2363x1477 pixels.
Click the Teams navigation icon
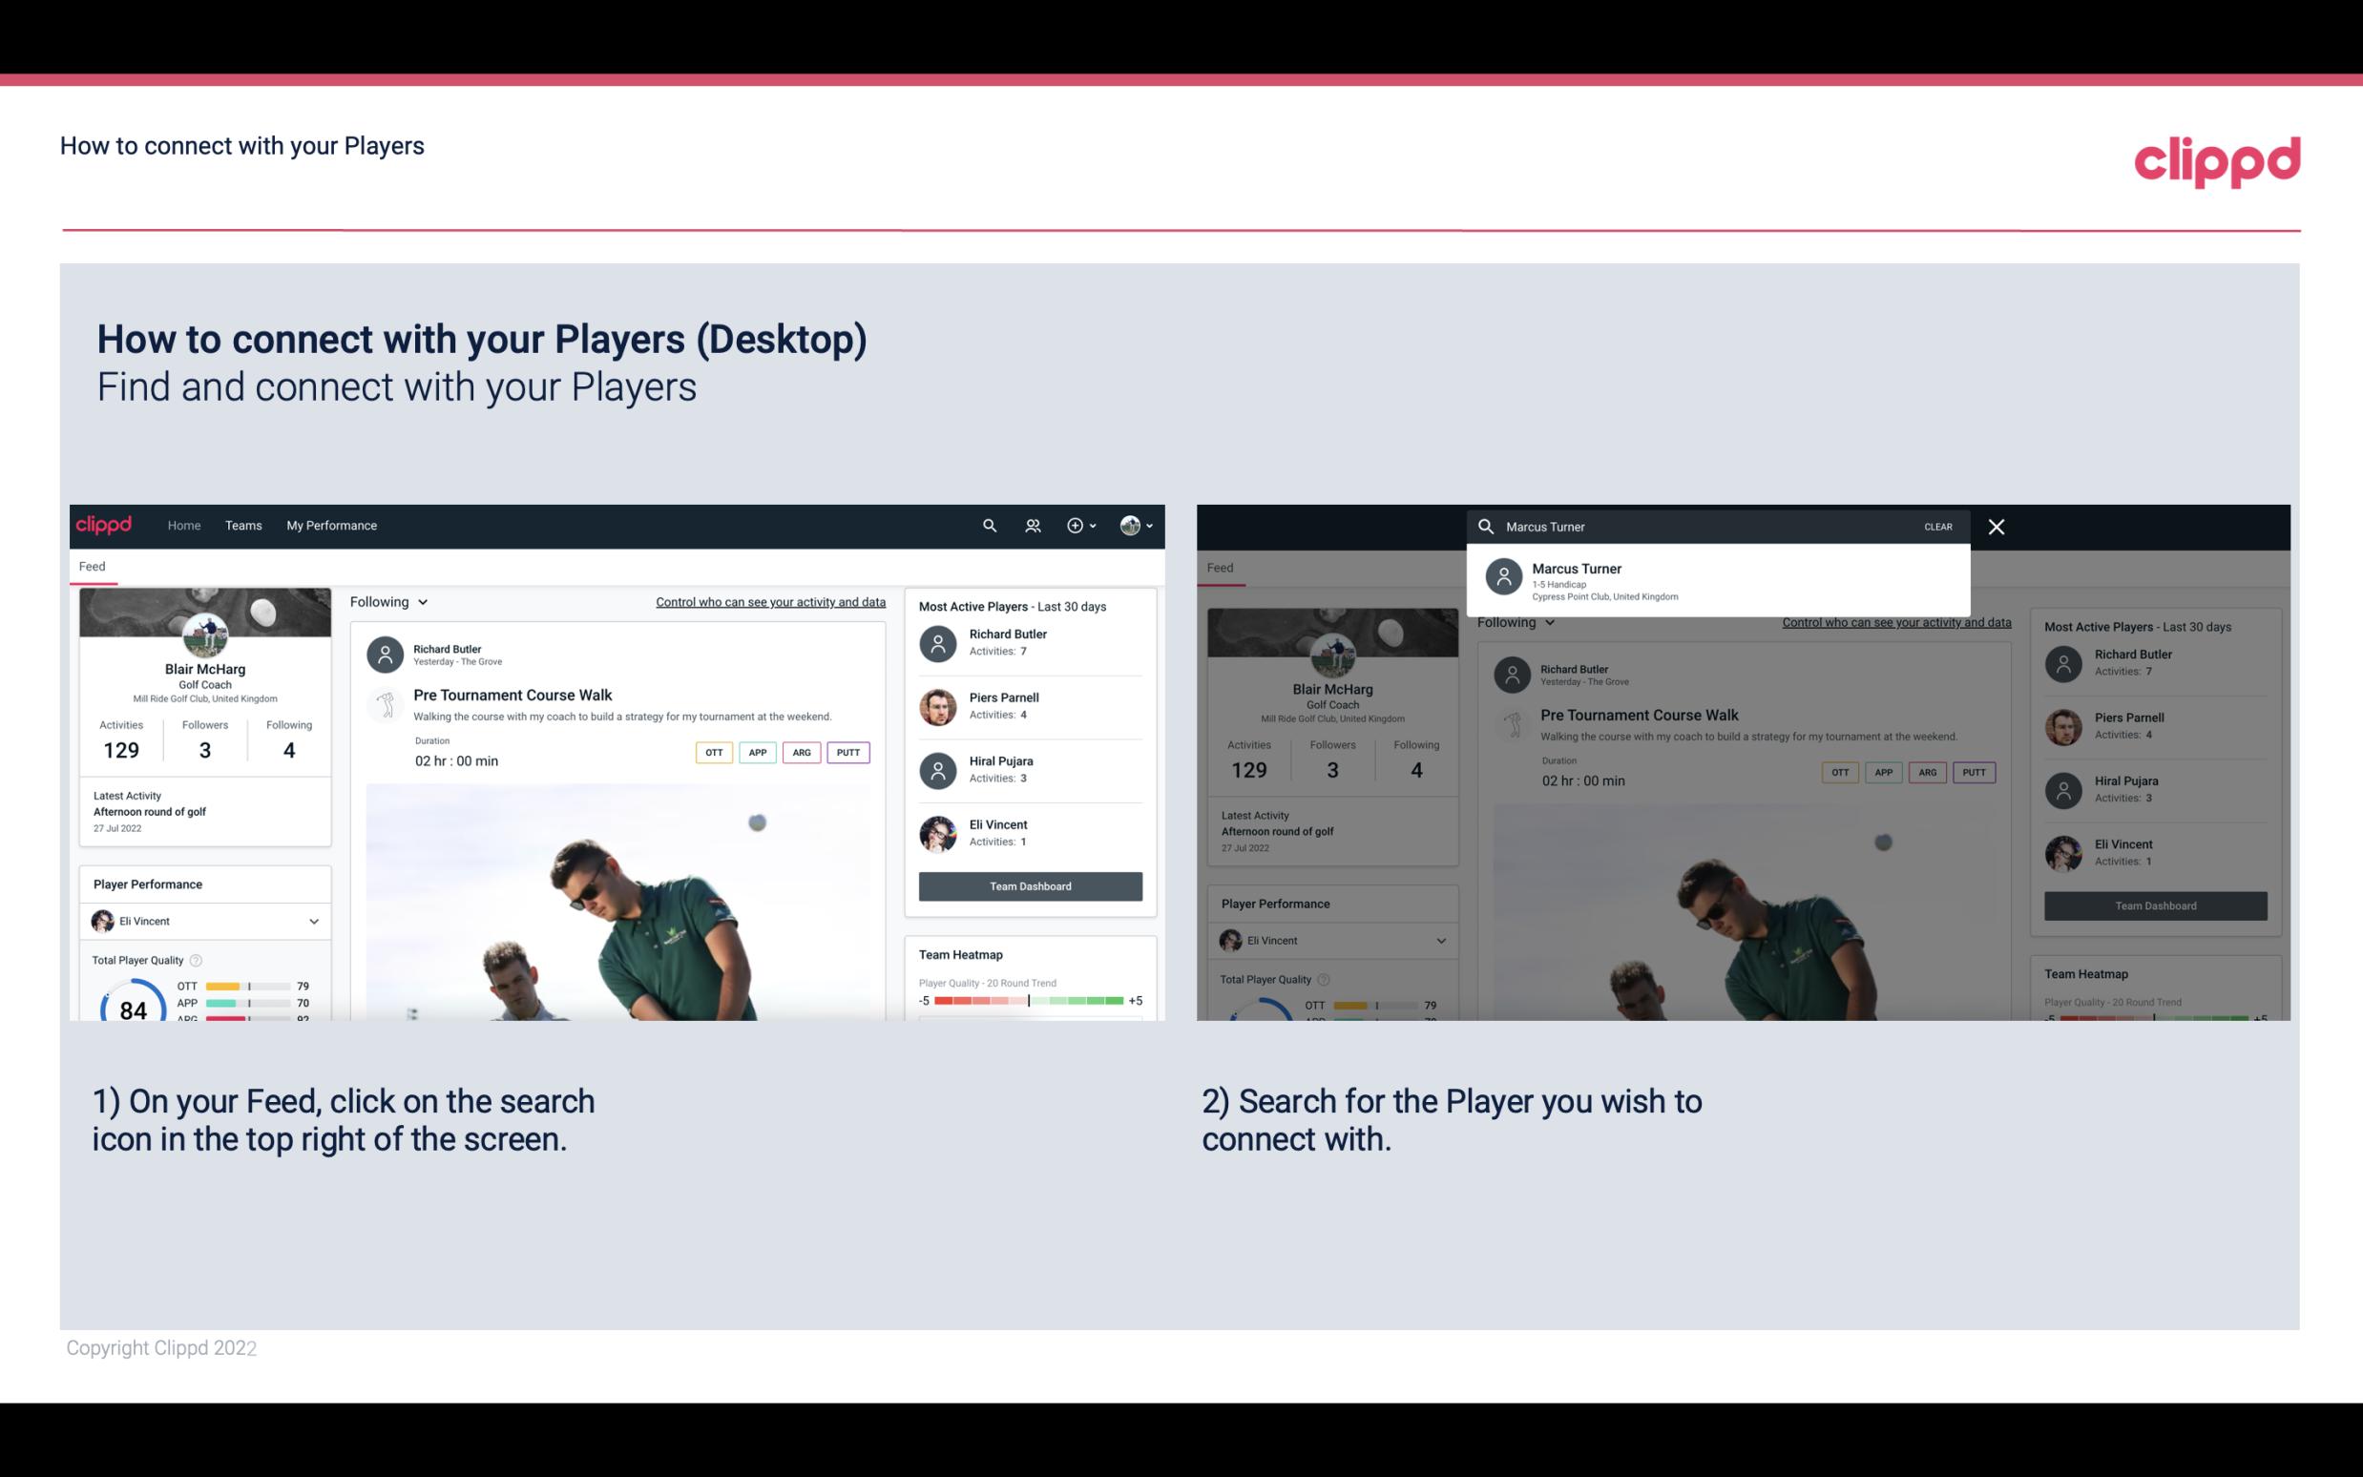(x=243, y=526)
